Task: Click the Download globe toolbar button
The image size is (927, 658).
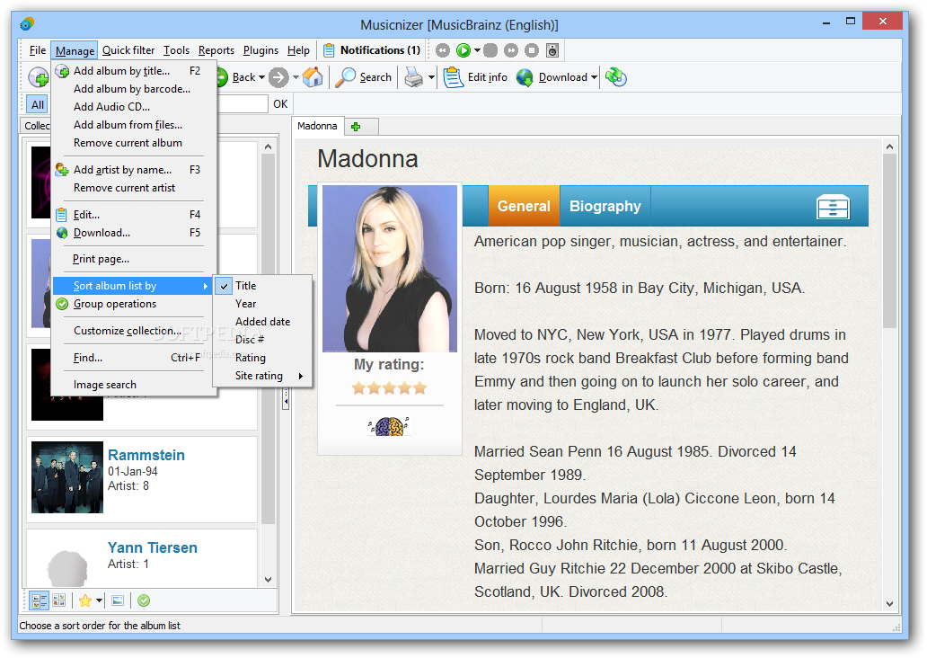Action: tap(551, 77)
